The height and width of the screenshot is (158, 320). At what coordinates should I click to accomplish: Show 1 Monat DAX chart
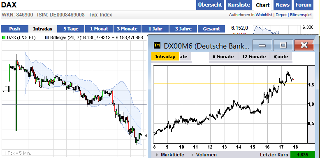(99, 29)
